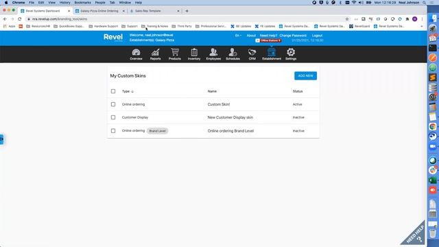Viewport: 439px width, 247px height.
Task: Open the Chrome three-dot menu
Action: [x=422, y=19]
